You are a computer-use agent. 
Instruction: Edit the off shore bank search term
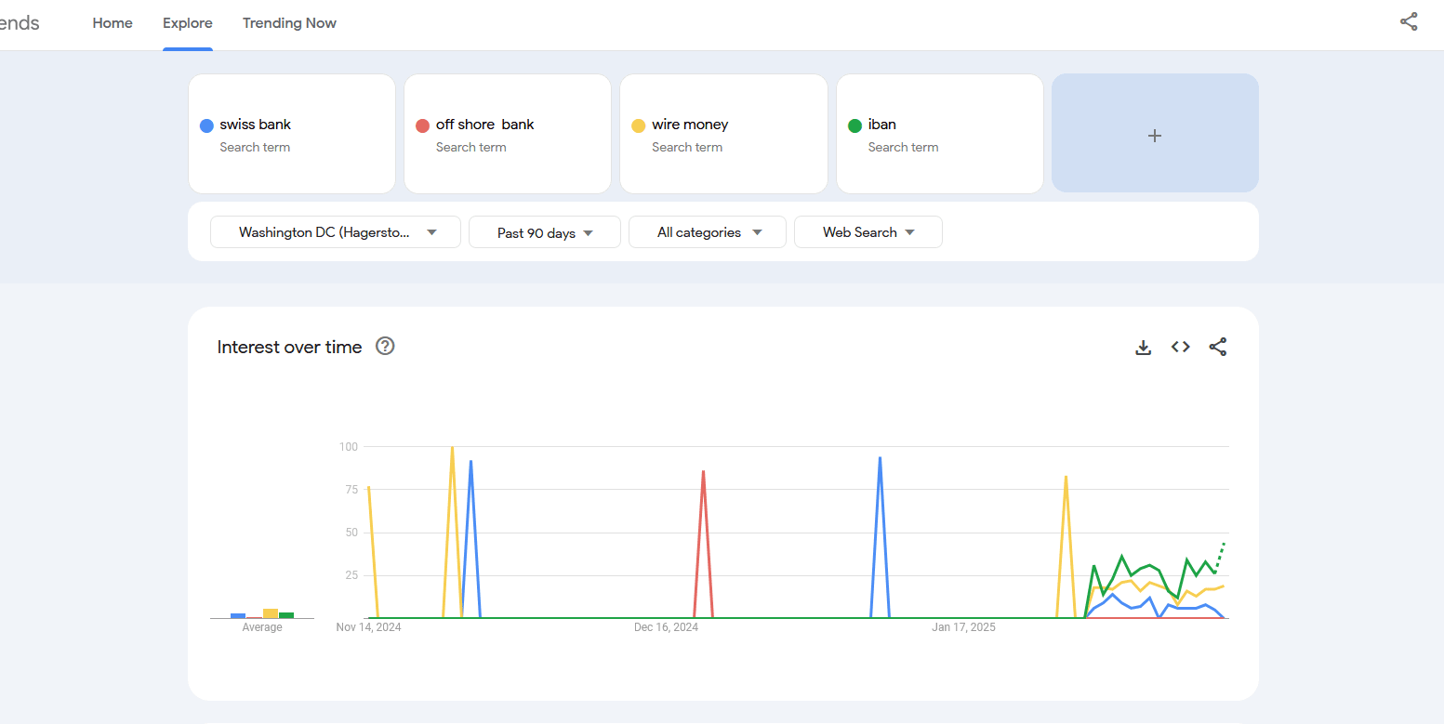pyautogui.click(x=484, y=125)
